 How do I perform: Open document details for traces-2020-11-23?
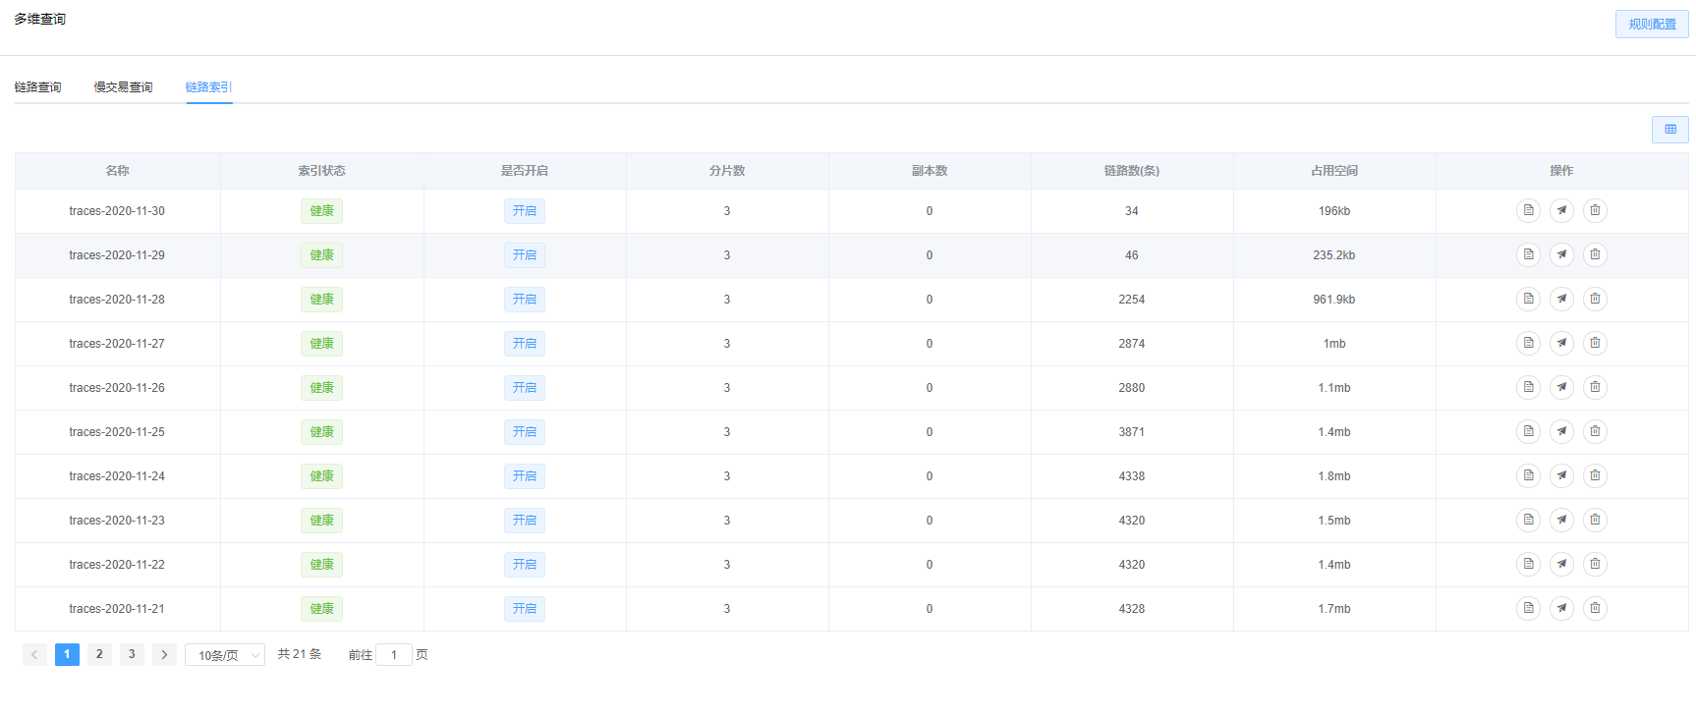[1528, 520]
